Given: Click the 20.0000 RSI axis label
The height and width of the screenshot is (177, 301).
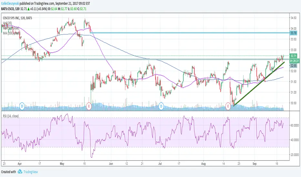Looking at the screenshot, I should (x=295, y=154).
